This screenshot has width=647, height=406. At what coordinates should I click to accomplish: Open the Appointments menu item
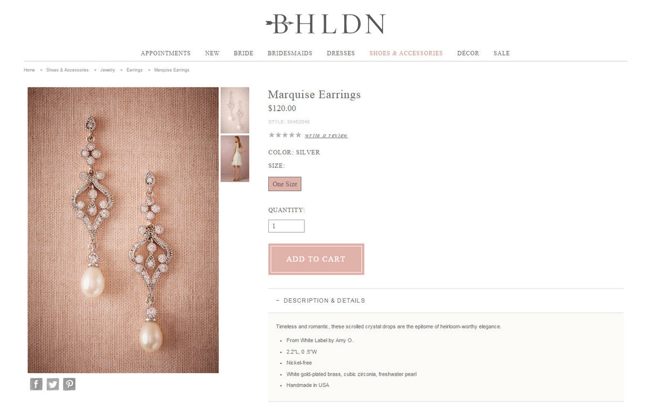tap(165, 53)
